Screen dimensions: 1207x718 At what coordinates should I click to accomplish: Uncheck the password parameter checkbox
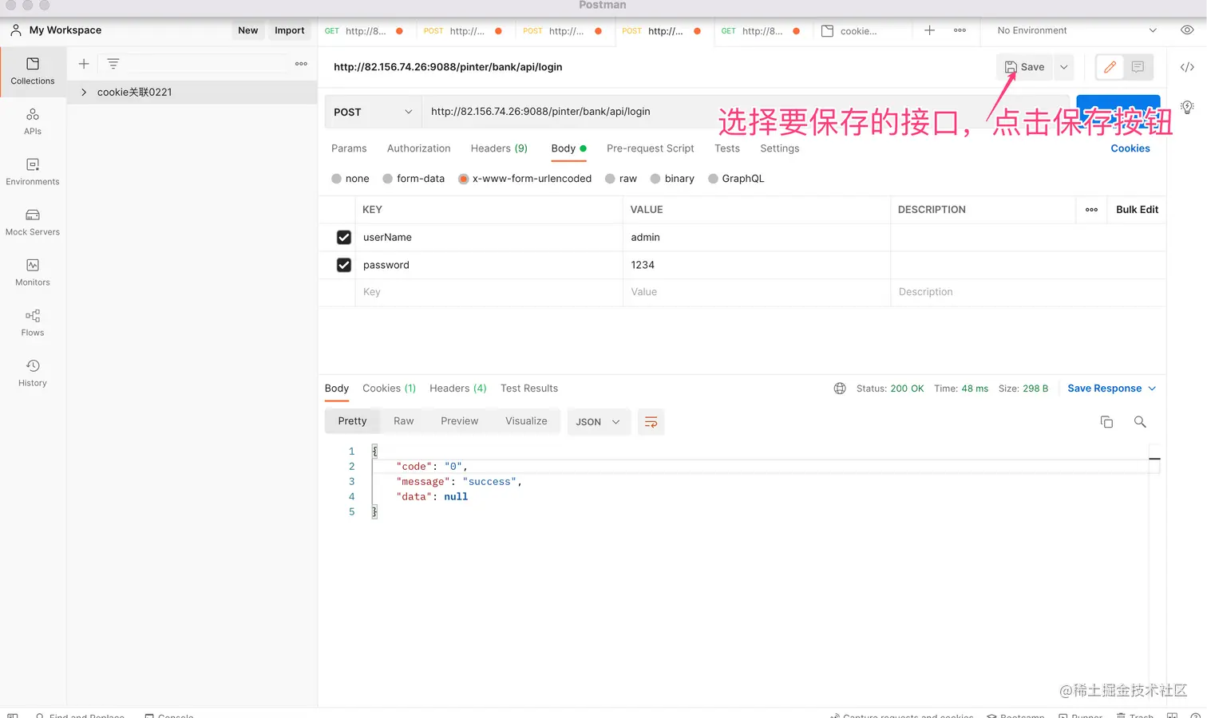click(344, 265)
